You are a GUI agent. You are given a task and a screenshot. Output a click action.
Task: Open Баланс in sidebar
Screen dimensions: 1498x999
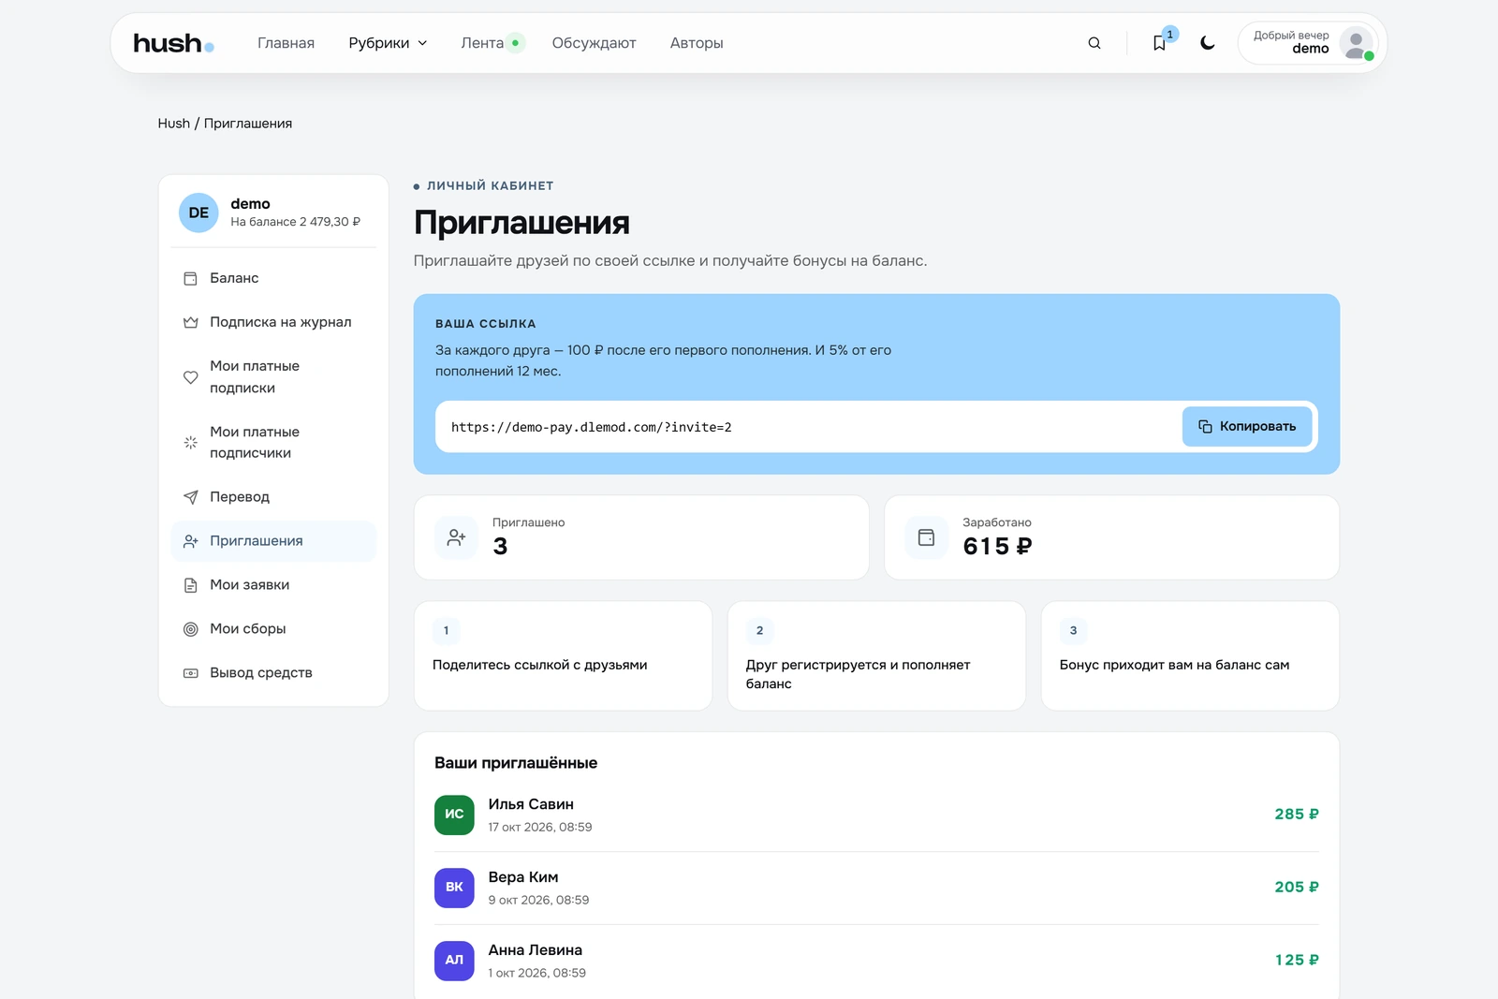tap(273, 278)
